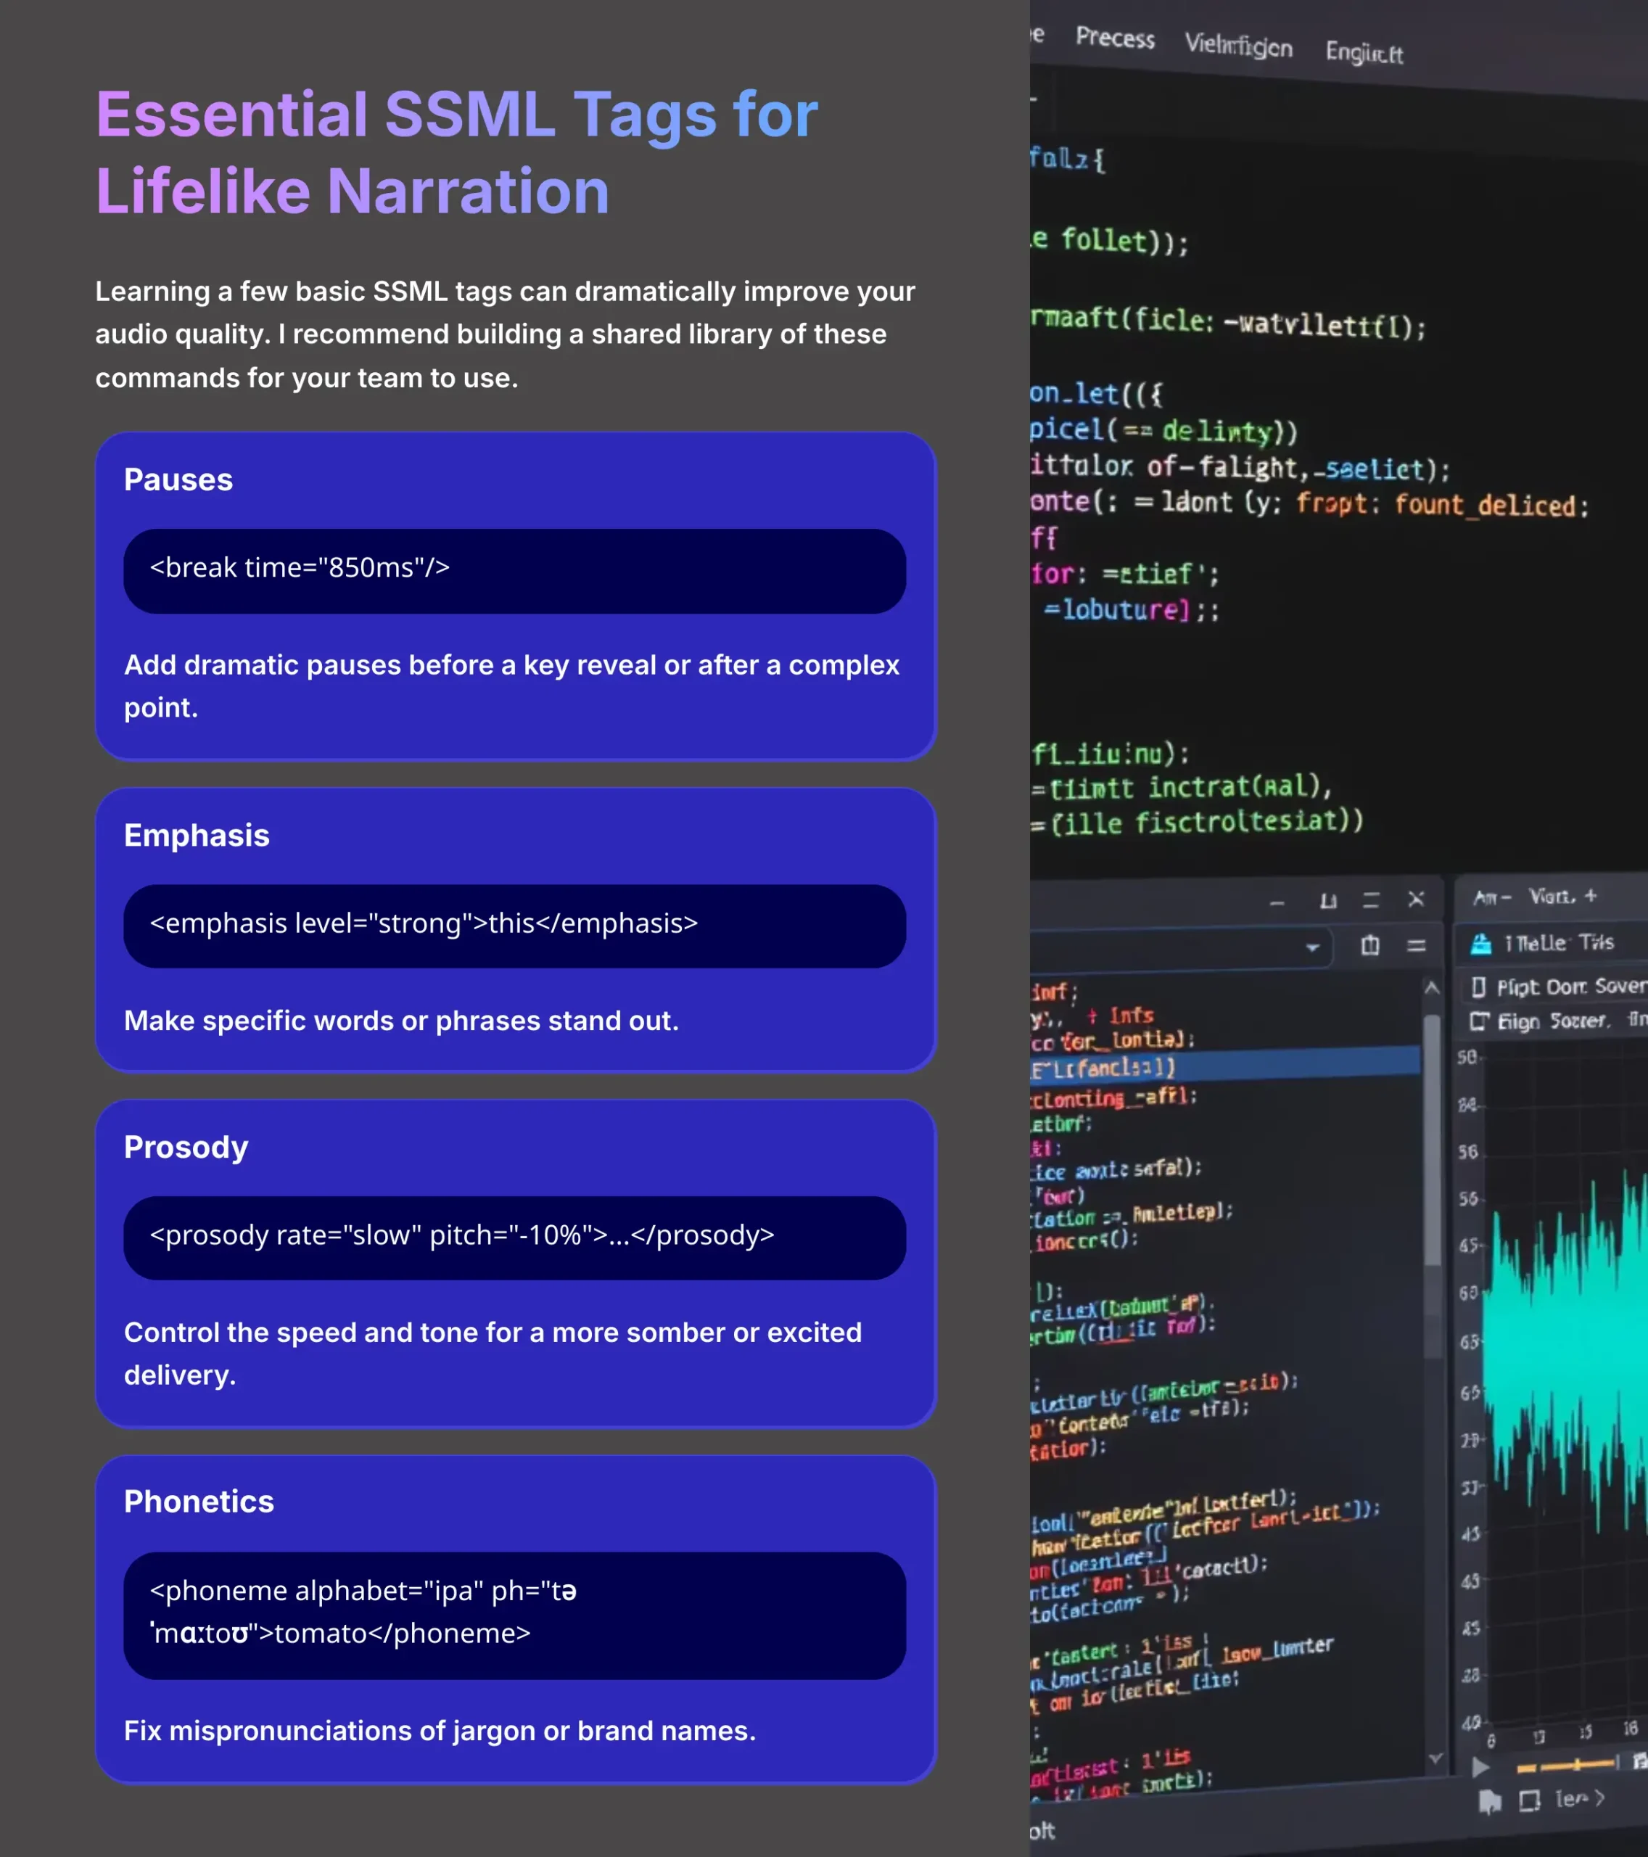Click the split-panel icon in code window toolbar
This screenshot has height=1857, width=1648.
click(1370, 946)
